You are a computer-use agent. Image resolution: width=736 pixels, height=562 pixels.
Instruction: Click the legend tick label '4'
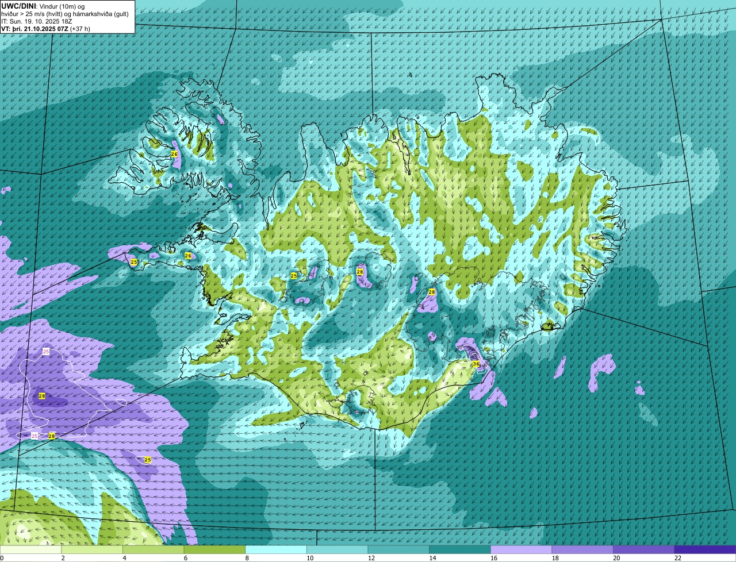tap(124, 558)
